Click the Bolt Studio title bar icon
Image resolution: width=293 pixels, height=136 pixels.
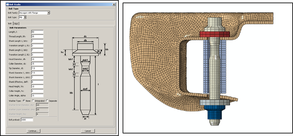(8, 4)
